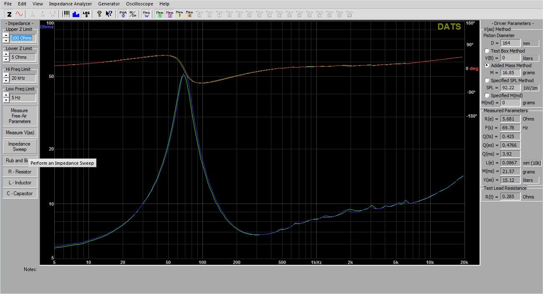Image resolution: width=543 pixels, height=294 pixels.
Task: Select the Mem 10 memory slot
Action: [250, 14]
